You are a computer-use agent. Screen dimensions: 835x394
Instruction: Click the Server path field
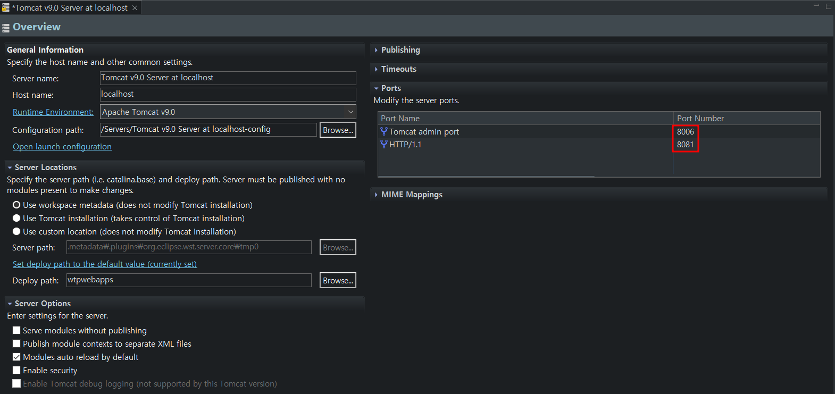pyautogui.click(x=189, y=247)
